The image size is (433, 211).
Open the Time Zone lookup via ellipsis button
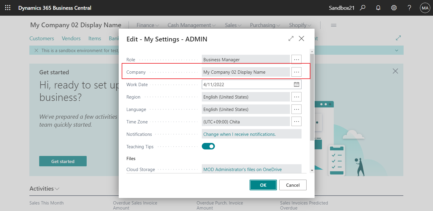pyautogui.click(x=296, y=121)
